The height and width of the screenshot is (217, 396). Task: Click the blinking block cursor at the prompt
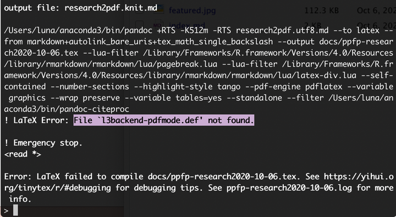(15, 210)
